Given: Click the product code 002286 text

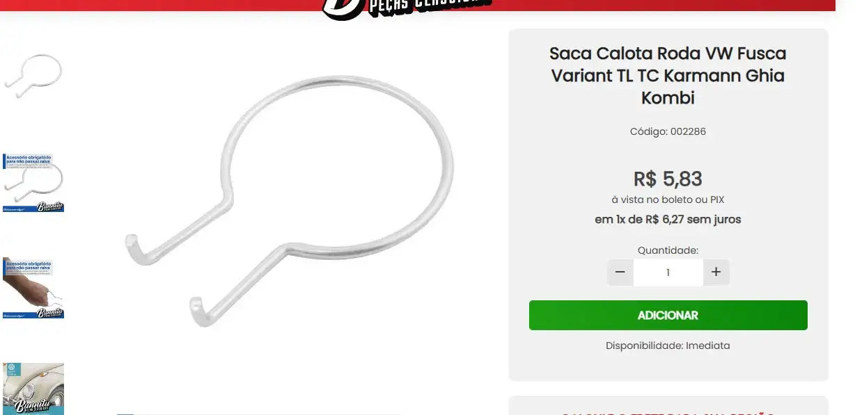Looking at the screenshot, I should coord(668,131).
